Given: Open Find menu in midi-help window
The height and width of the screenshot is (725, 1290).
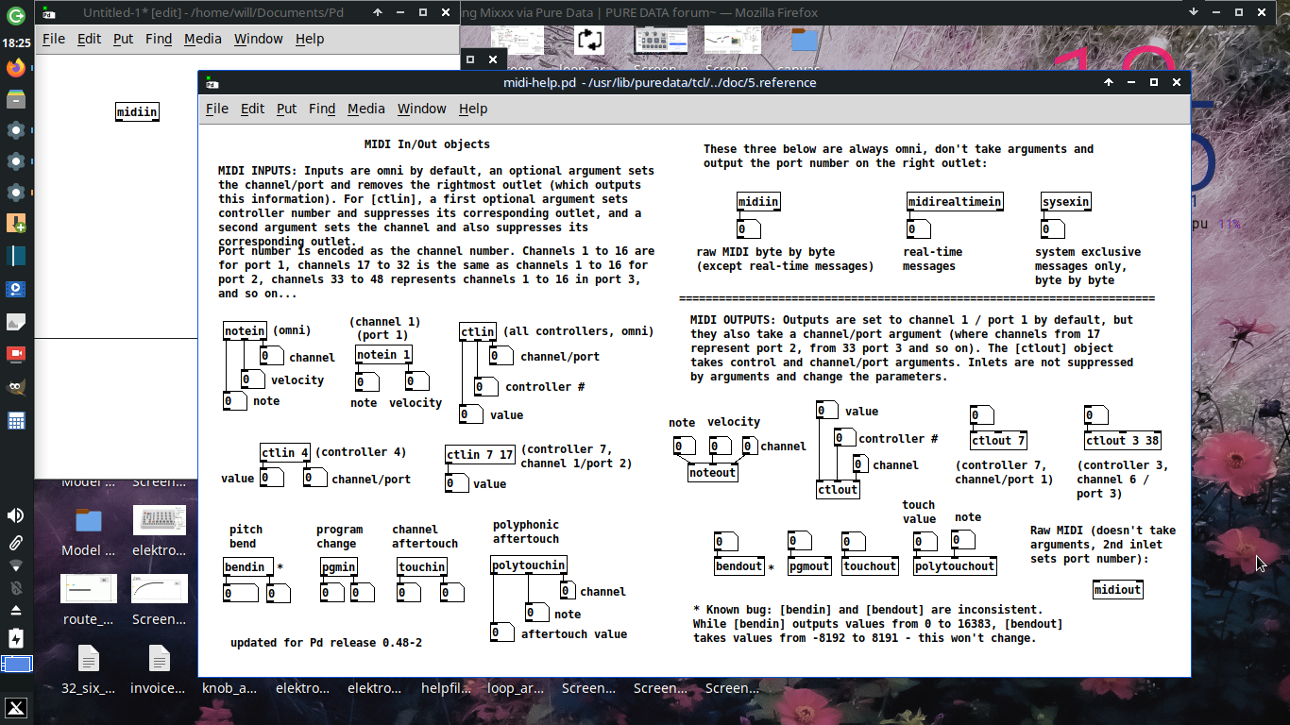Looking at the screenshot, I should coord(322,109).
